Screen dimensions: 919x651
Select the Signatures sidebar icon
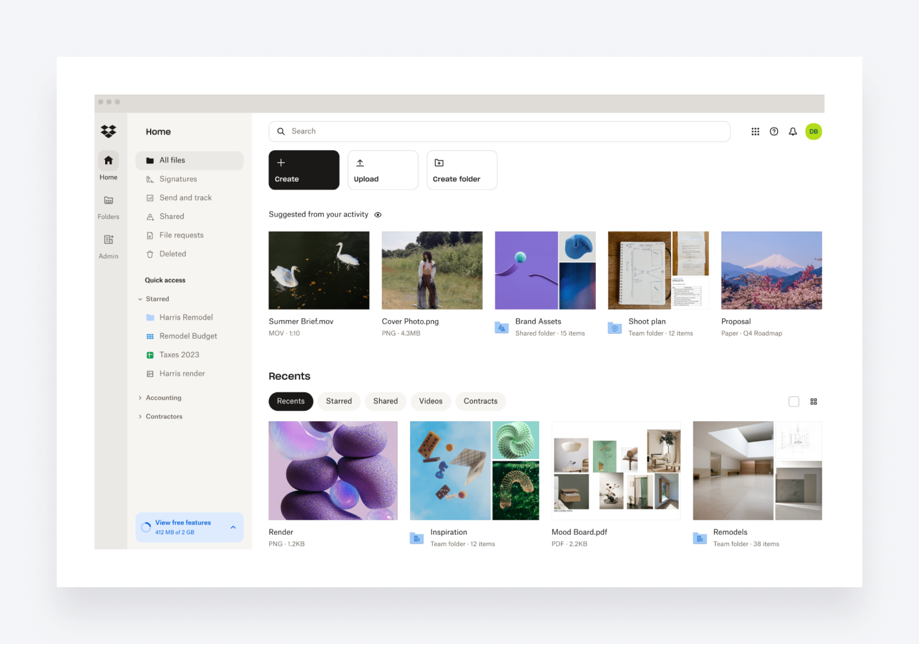pos(149,179)
